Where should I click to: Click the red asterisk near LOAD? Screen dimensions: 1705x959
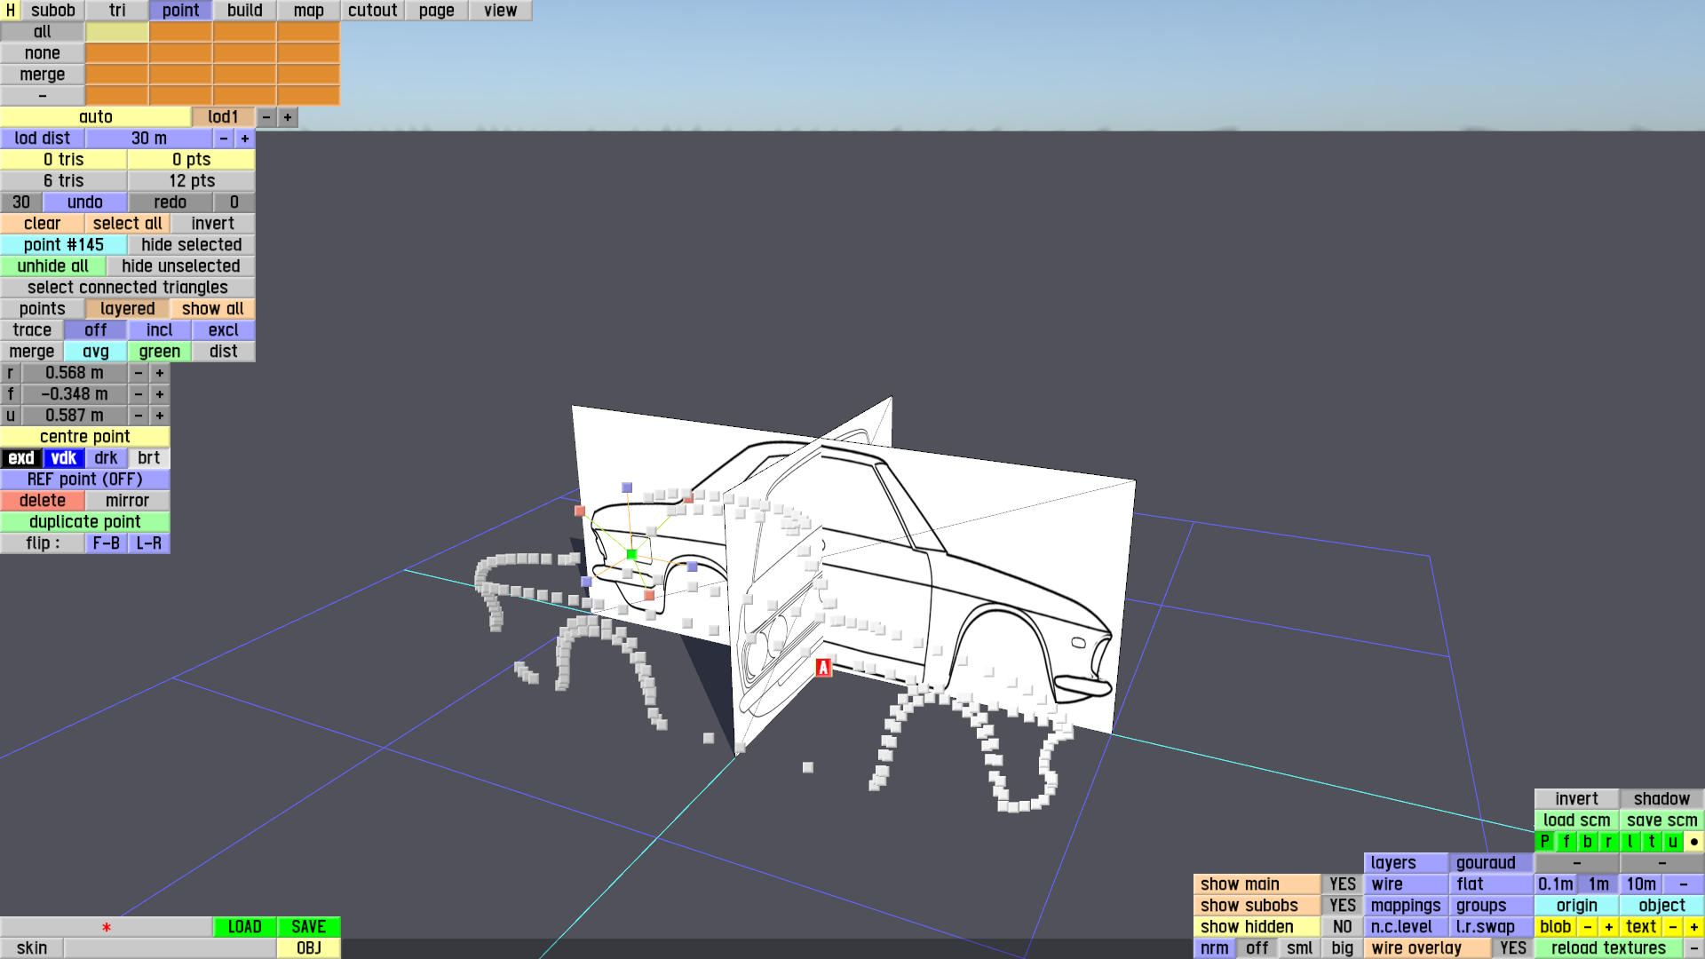[107, 927]
